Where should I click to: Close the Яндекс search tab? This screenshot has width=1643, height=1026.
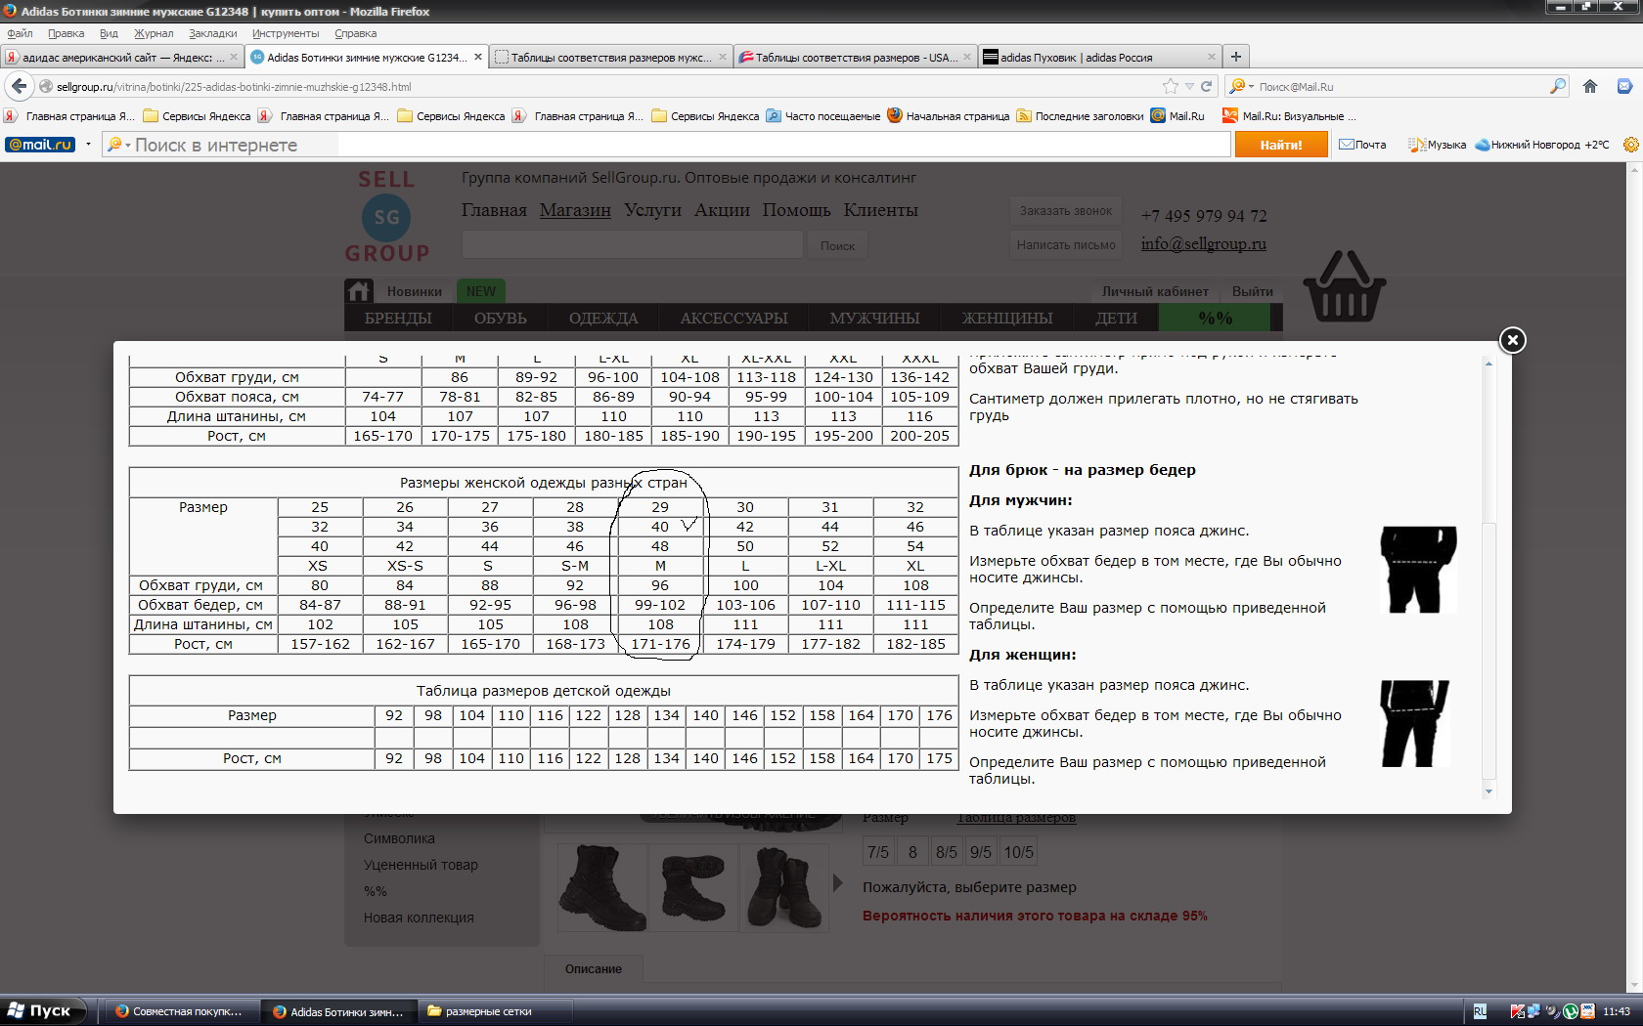click(x=234, y=57)
